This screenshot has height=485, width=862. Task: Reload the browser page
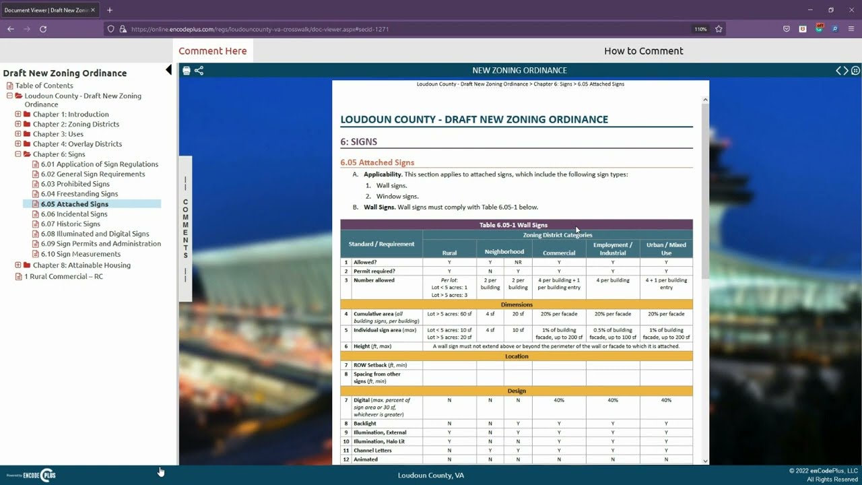coord(43,29)
